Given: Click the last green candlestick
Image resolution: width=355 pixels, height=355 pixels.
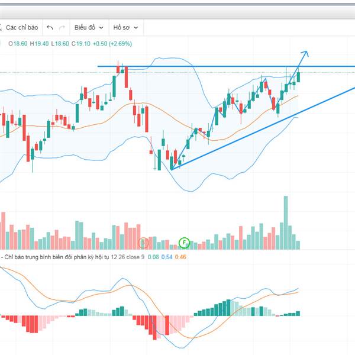Looking at the screenshot, I should (x=298, y=77).
